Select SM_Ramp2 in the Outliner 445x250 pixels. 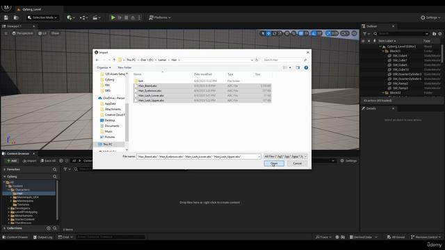click(x=400, y=83)
